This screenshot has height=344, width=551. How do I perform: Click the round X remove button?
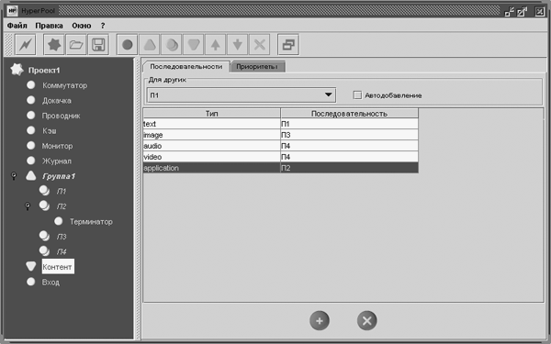pyautogui.click(x=366, y=320)
